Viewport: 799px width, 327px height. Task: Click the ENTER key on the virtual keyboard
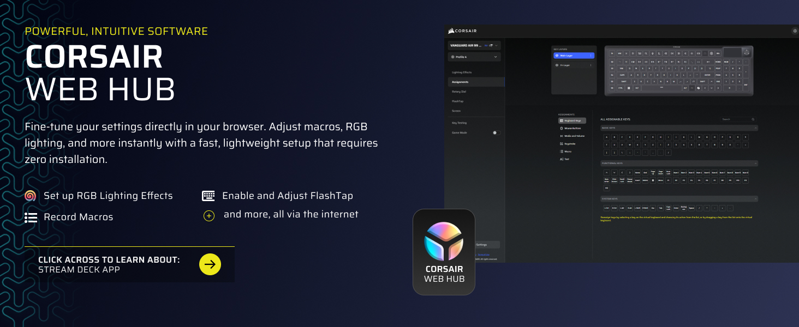pyautogui.click(x=707, y=75)
